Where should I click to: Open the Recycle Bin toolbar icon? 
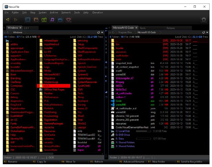click(x=204, y=20)
